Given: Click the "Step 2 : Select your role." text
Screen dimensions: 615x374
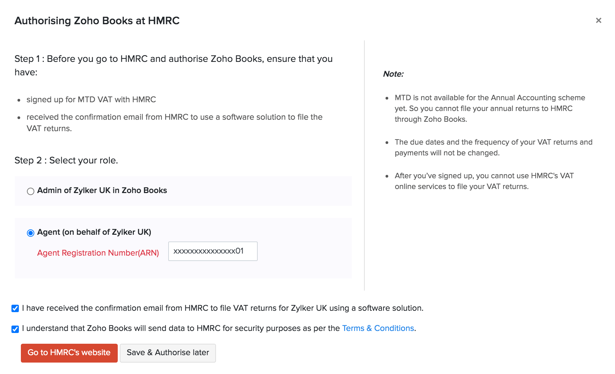Looking at the screenshot, I should (66, 160).
